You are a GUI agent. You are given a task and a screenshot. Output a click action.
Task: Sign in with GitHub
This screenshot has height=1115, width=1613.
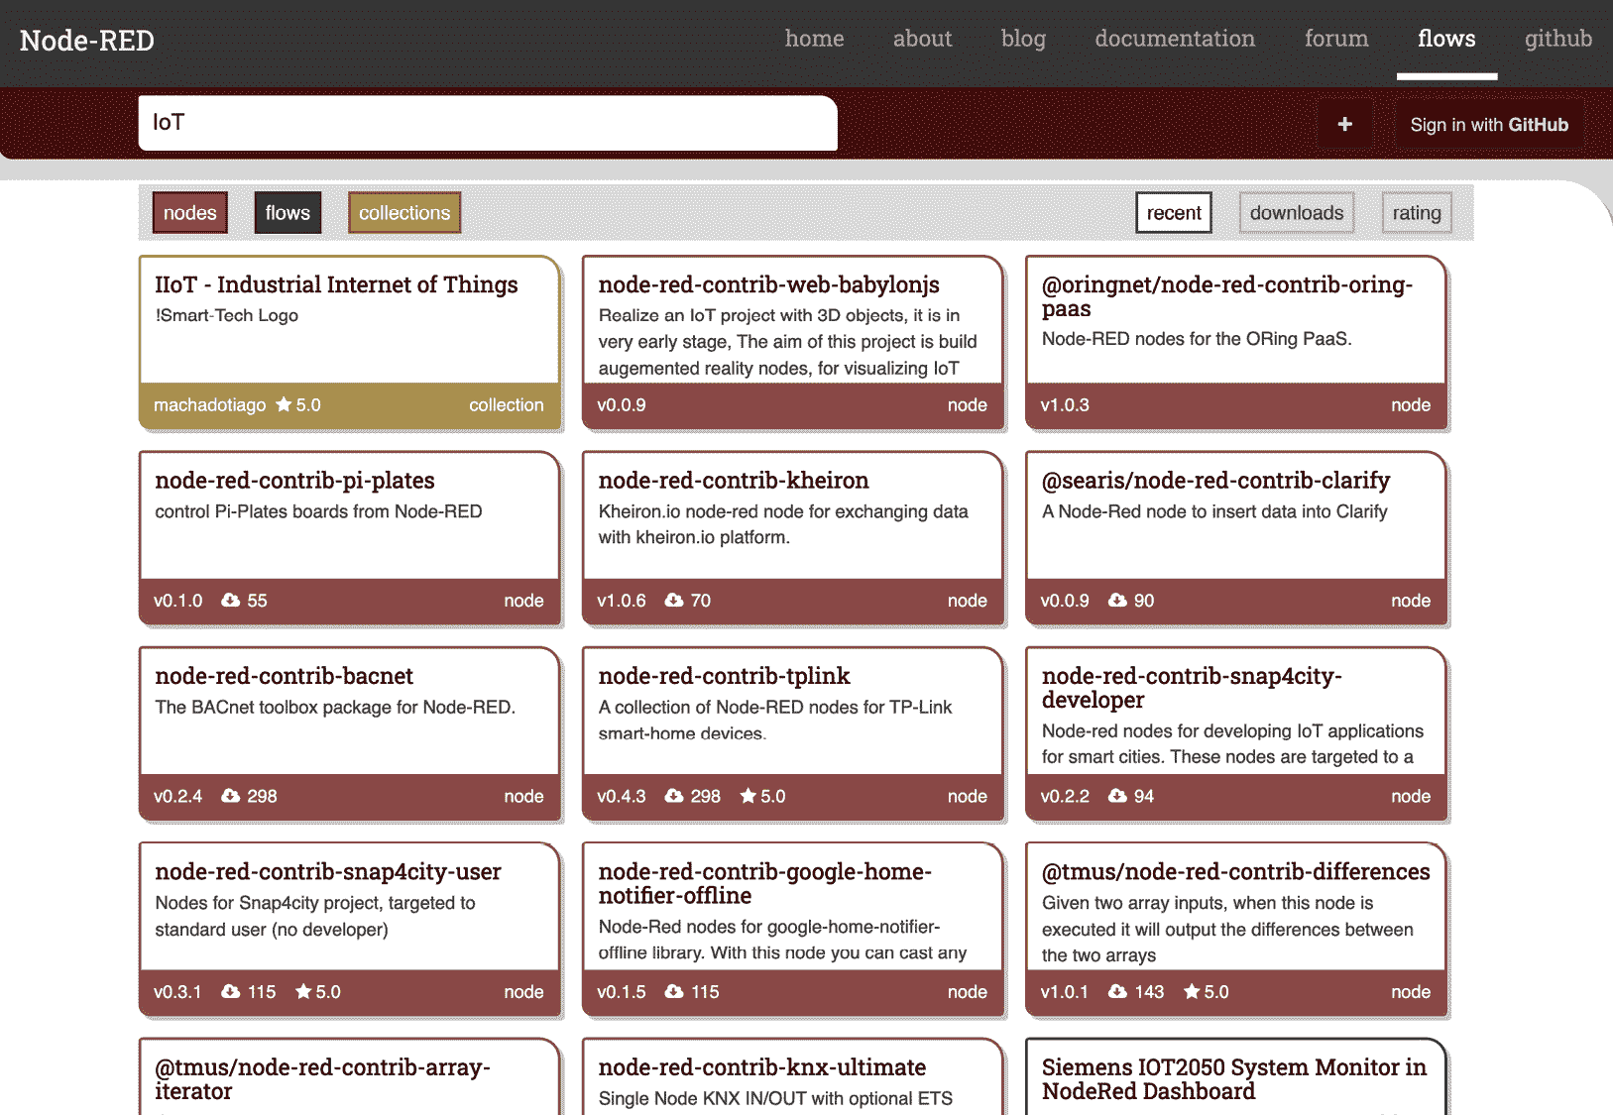pyautogui.click(x=1489, y=125)
